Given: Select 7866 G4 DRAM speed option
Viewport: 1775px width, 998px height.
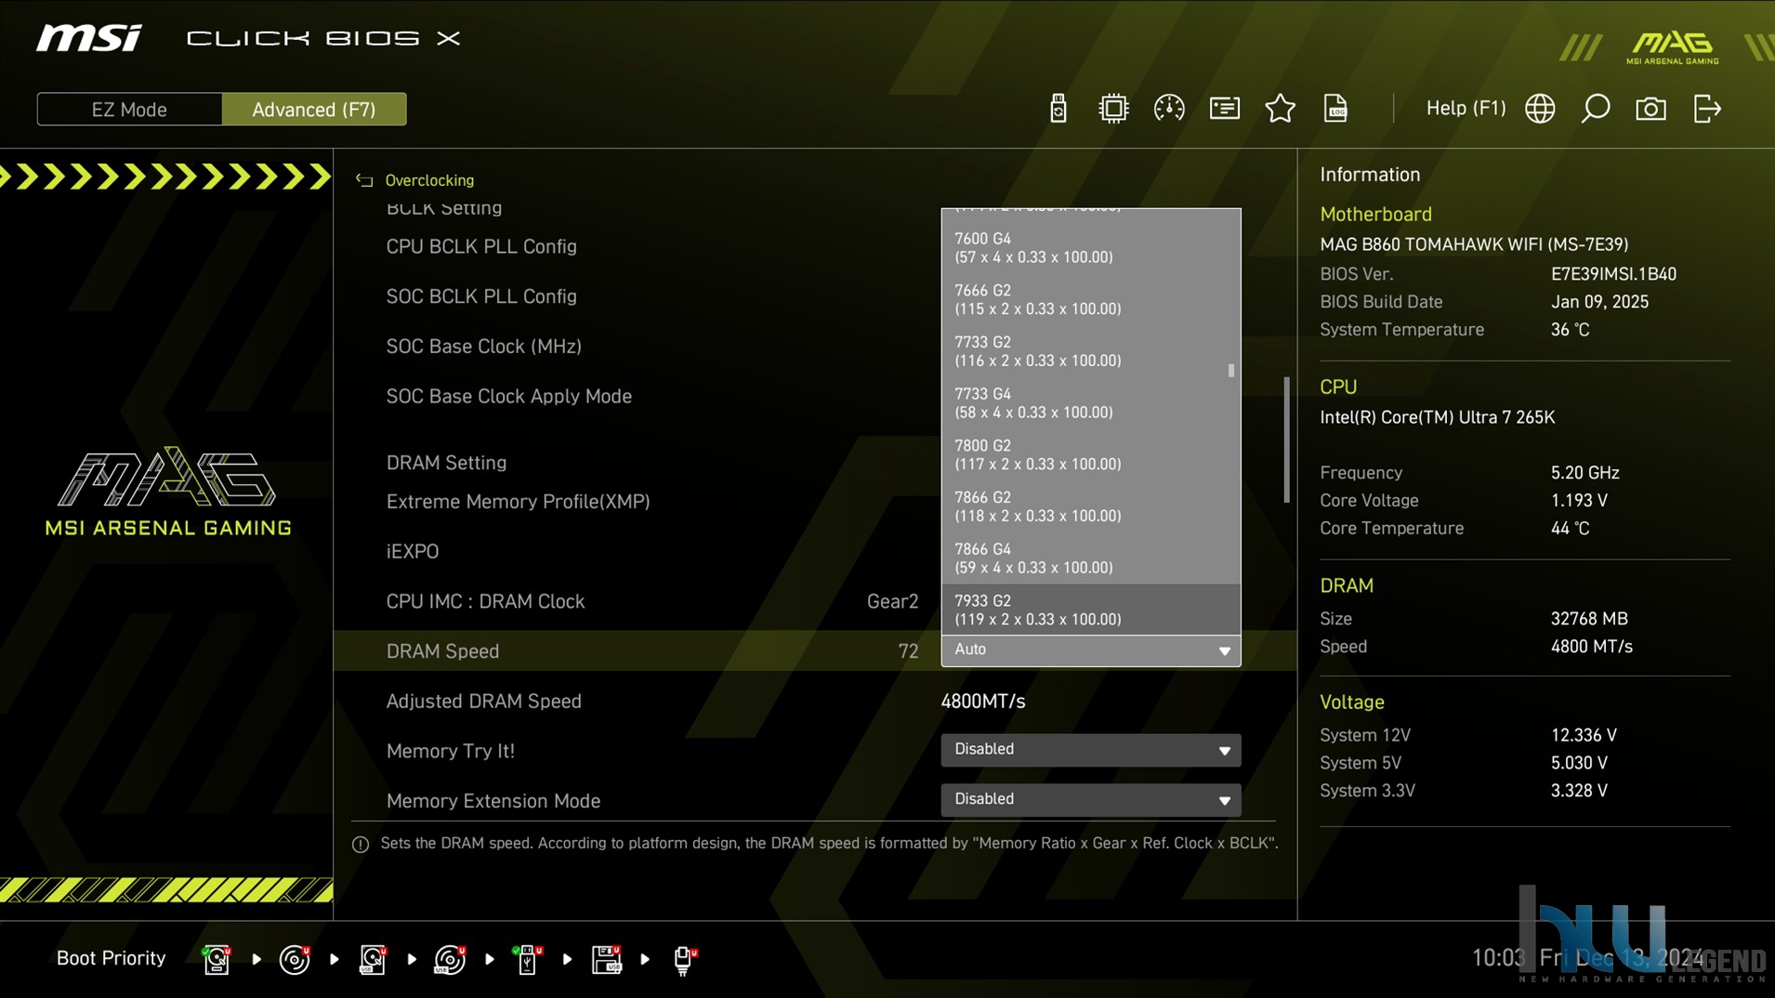Looking at the screenshot, I should 1090,558.
